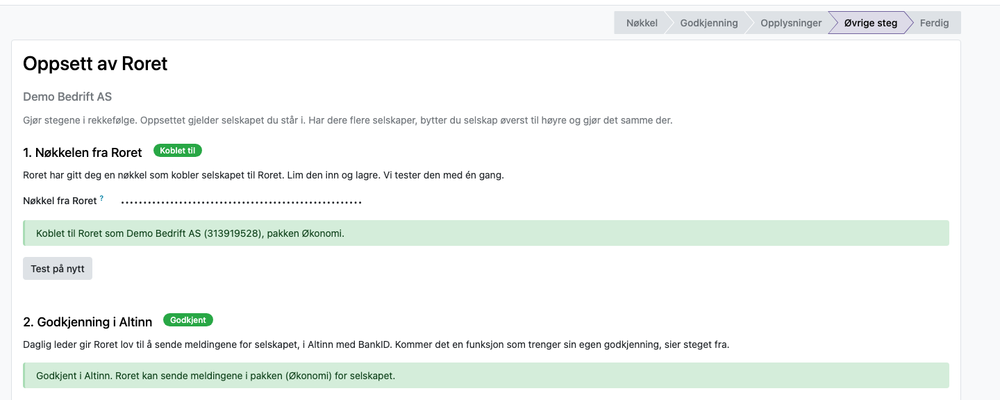Click the Godkjent i Altinn success message
The image size is (1000, 400).
[x=486, y=376]
